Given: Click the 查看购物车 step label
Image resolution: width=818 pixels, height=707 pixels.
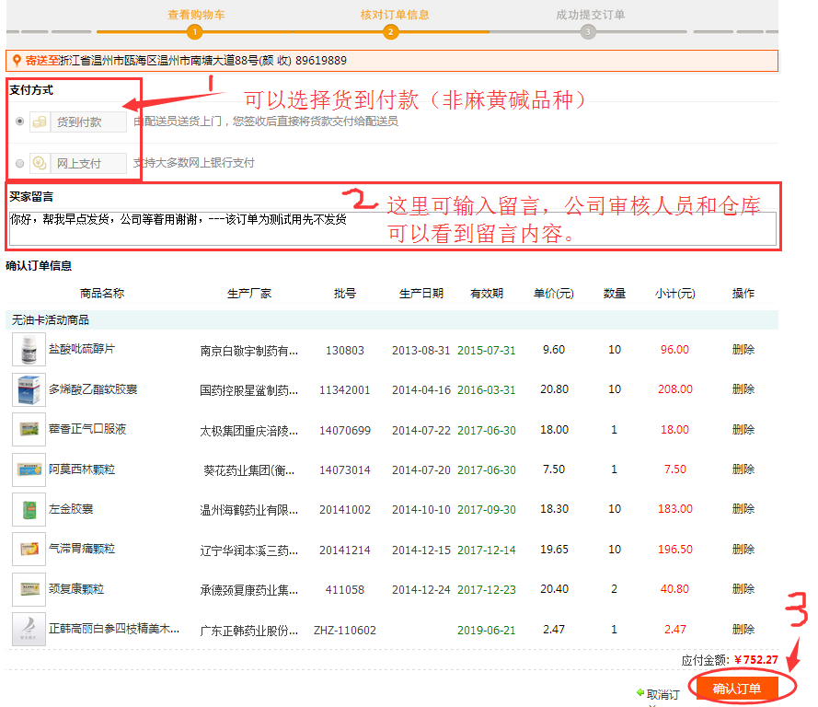Looking at the screenshot, I should [x=196, y=15].
